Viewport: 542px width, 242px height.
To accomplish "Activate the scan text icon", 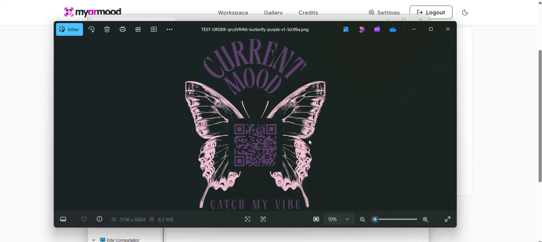I will (263, 219).
